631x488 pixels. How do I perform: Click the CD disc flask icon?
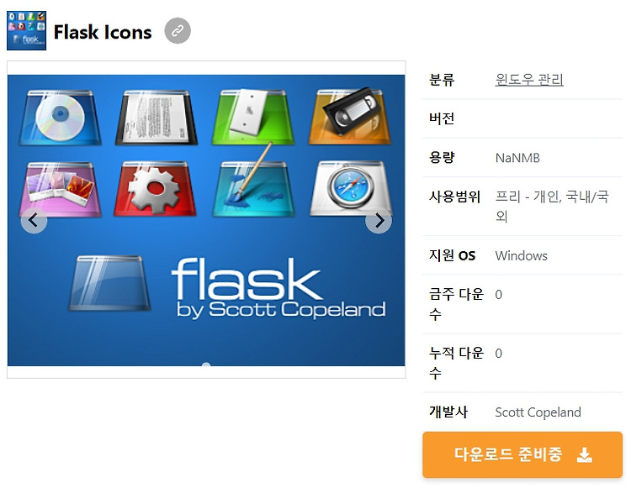pyautogui.click(x=60, y=118)
